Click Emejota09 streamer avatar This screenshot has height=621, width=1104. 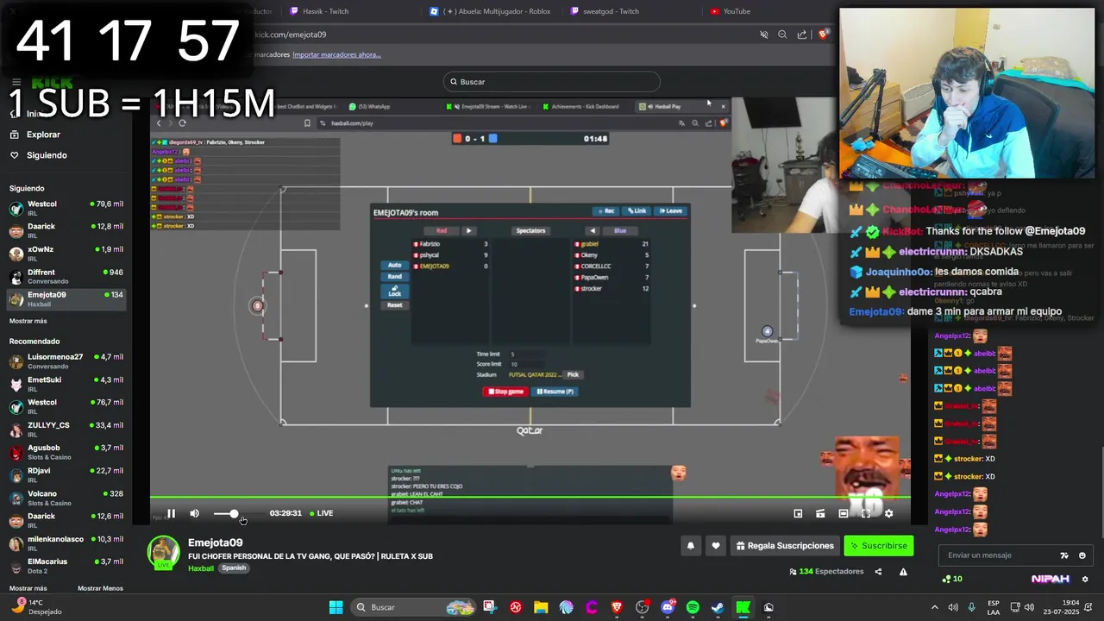163,553
